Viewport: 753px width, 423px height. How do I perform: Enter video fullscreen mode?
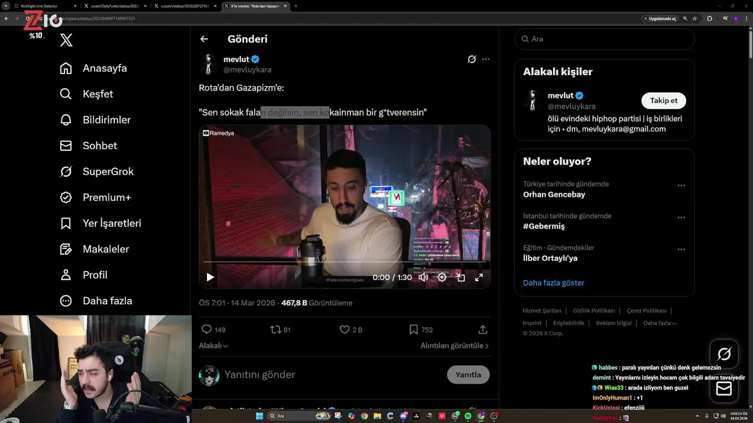click(x=479, y=277)
